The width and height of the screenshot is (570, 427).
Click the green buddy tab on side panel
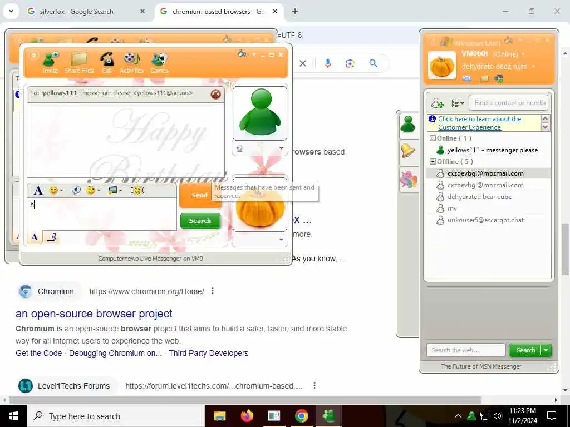coord(408,126)
